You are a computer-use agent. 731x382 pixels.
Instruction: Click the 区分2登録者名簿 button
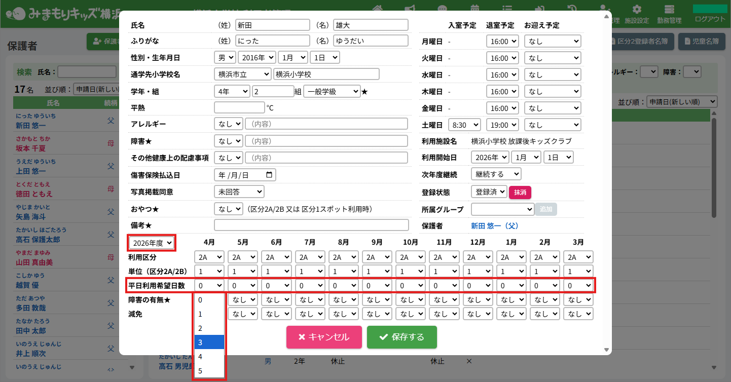[x=642, y=42]
